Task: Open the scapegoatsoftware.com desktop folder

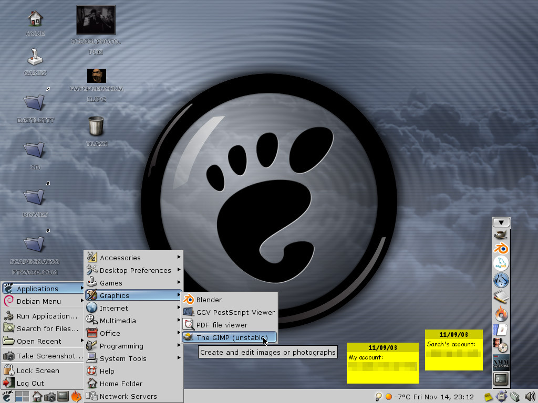Action: pos(35,252)
